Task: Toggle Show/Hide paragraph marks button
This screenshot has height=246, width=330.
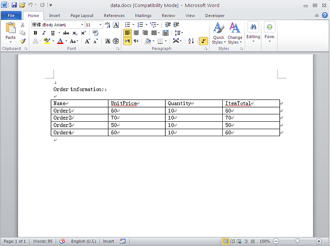Action: pos(203,41)
